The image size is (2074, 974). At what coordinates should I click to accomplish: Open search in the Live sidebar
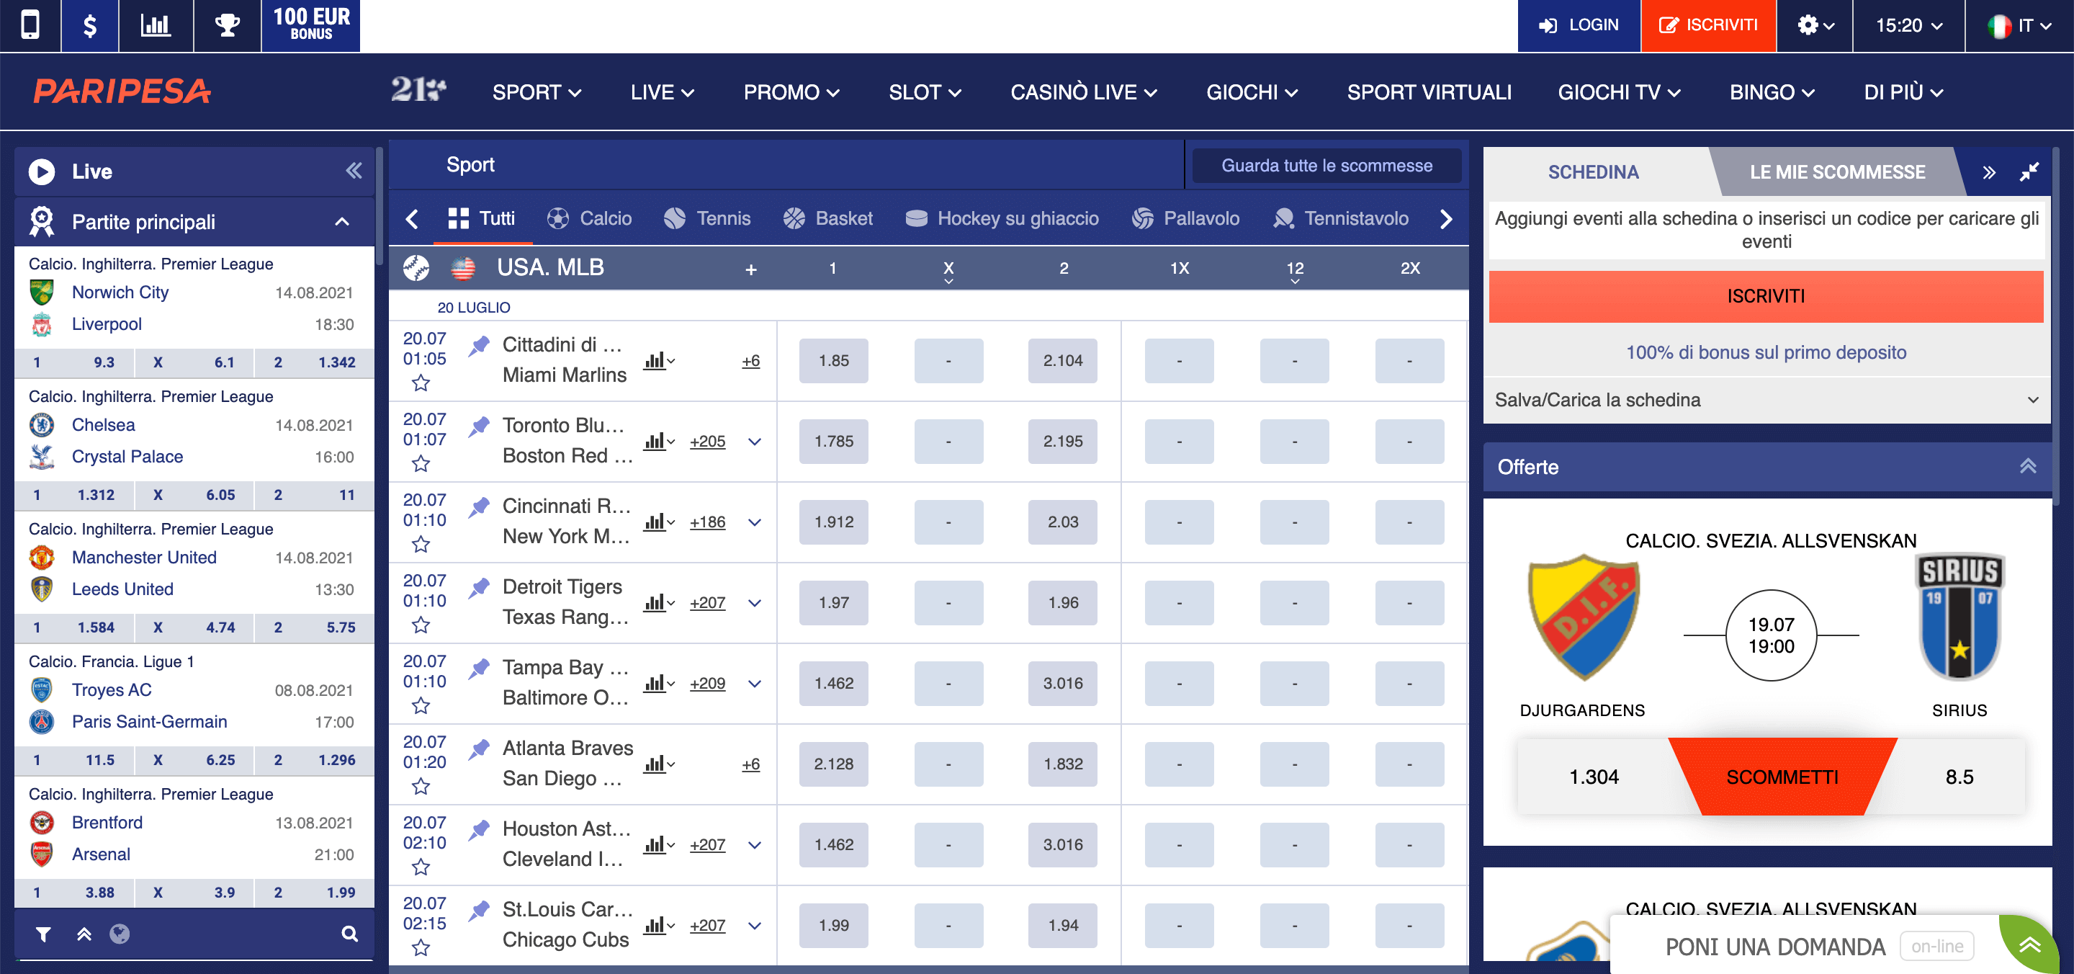tap(349, 934)
